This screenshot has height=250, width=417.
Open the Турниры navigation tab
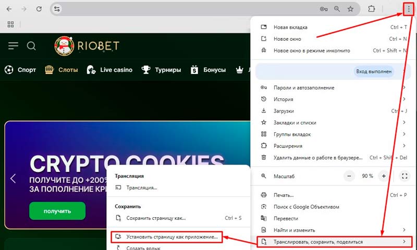coord(161,70)
